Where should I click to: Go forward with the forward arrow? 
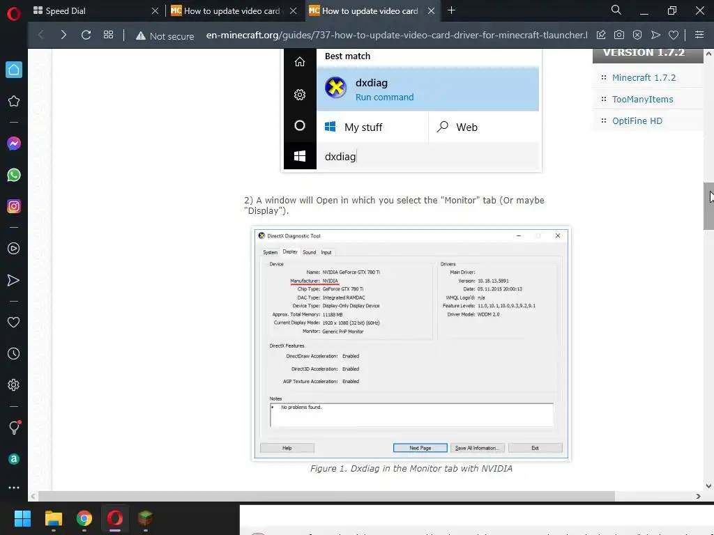click(63, 35)
